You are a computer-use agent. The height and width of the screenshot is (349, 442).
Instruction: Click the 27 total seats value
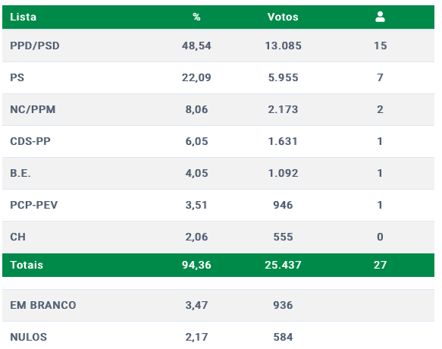click(x=381, y=265)
